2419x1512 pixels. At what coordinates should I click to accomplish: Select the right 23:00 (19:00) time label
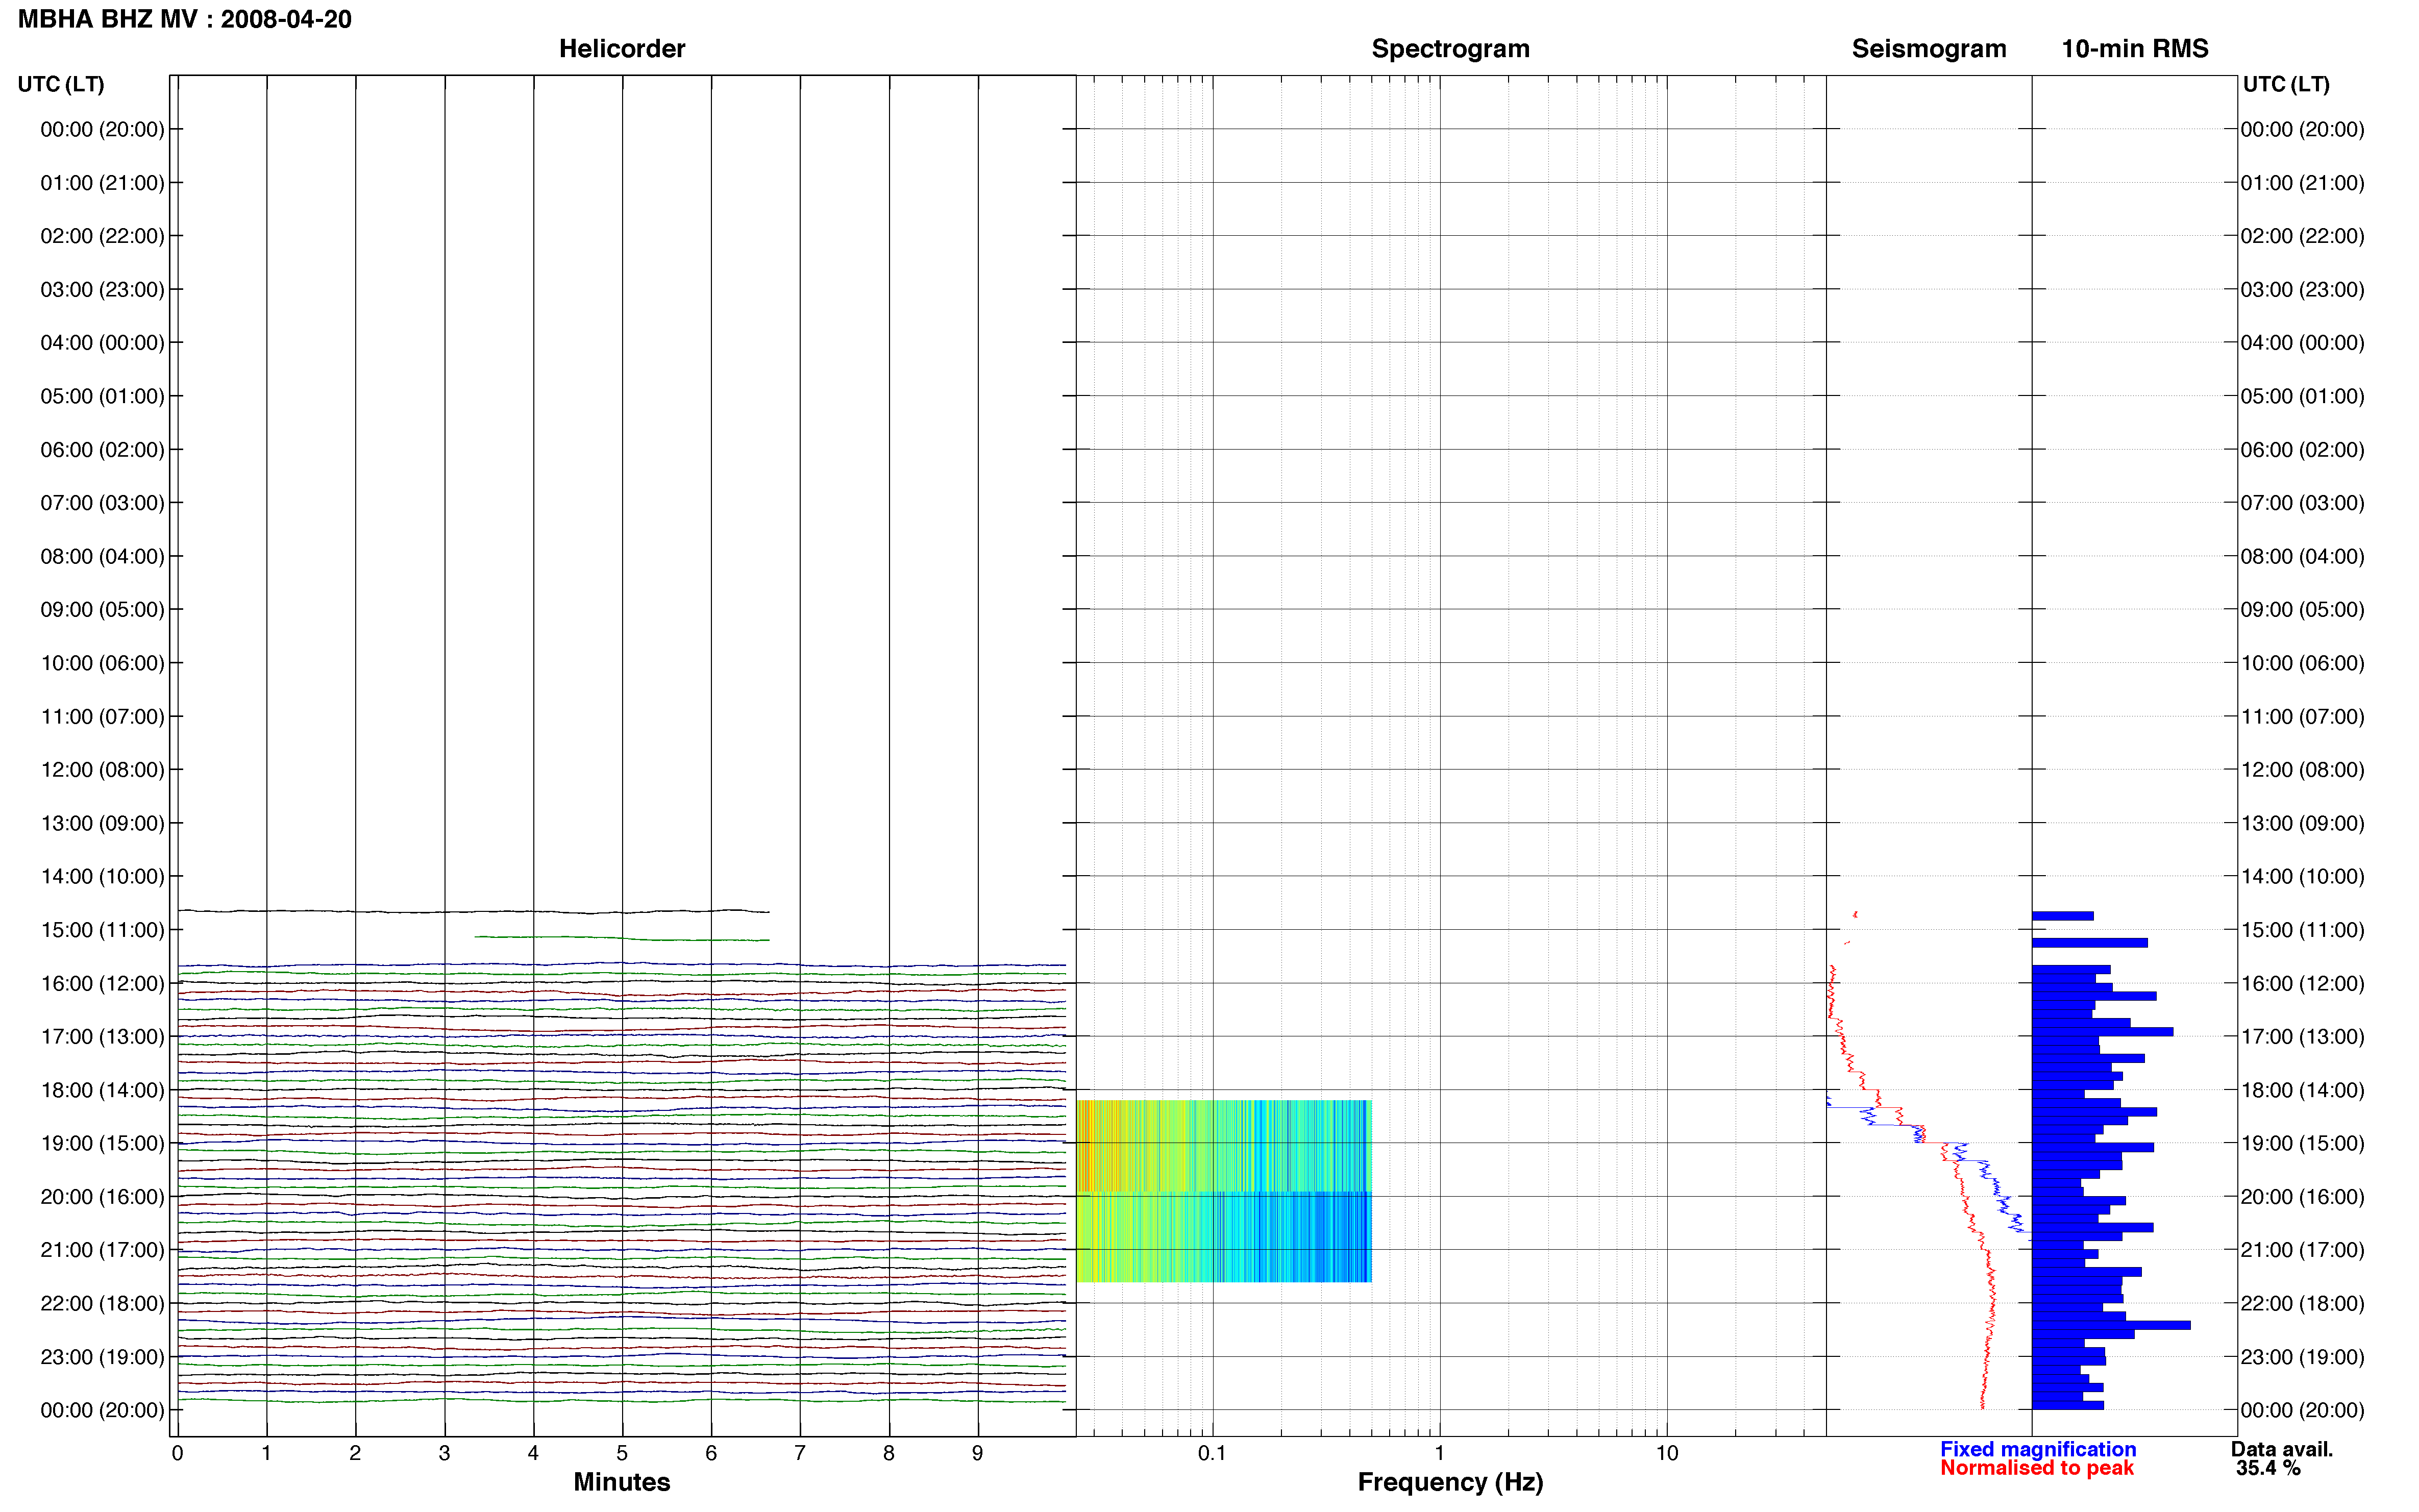[x=2302, y=1357]
